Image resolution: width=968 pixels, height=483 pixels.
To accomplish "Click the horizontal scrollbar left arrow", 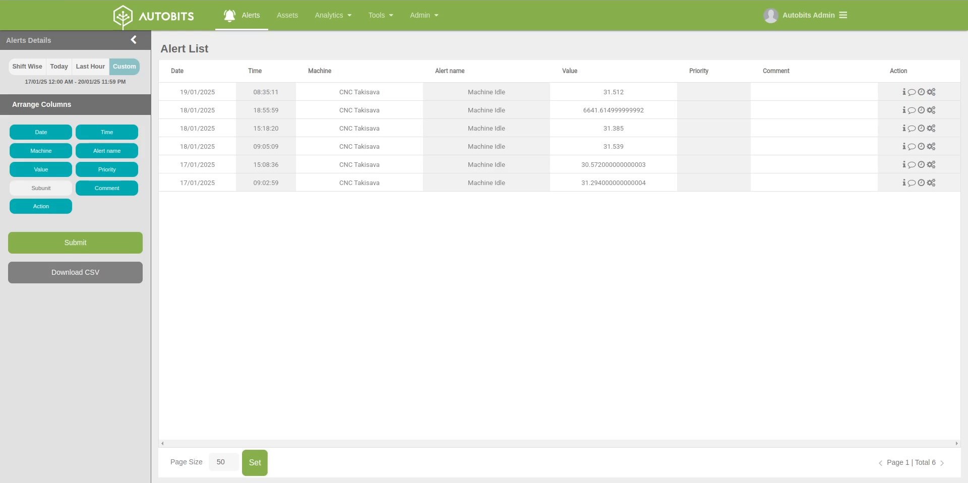I will (162, 443).
